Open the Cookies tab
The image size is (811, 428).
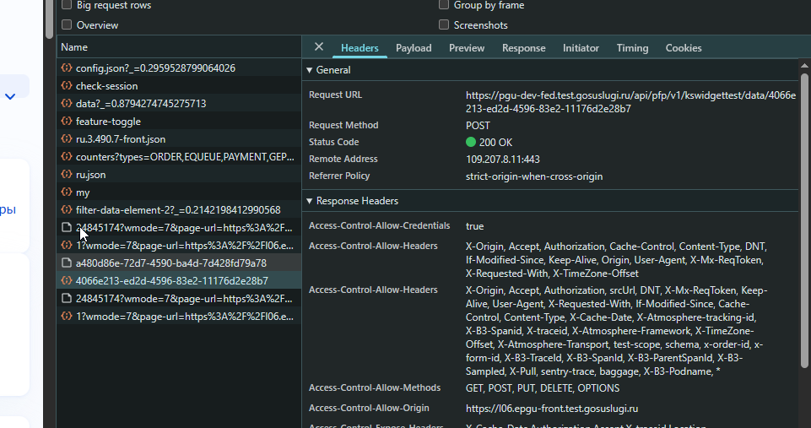pyautogui.click(x=684, y=47)
